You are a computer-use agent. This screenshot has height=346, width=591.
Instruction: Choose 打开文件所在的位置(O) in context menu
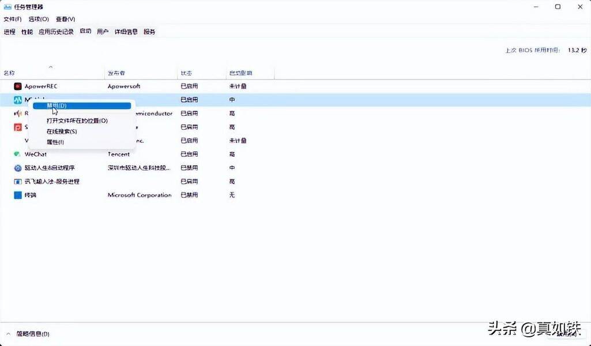pos(77,121)
